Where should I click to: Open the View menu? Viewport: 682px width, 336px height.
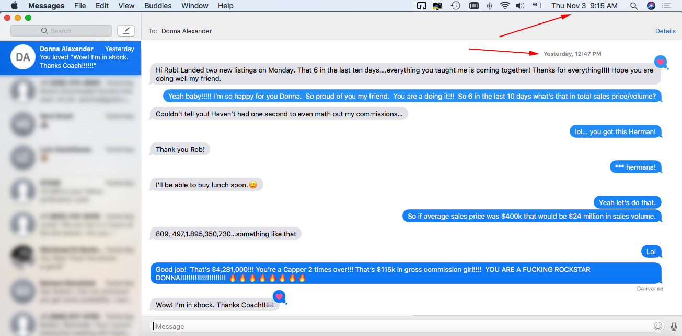126,6
